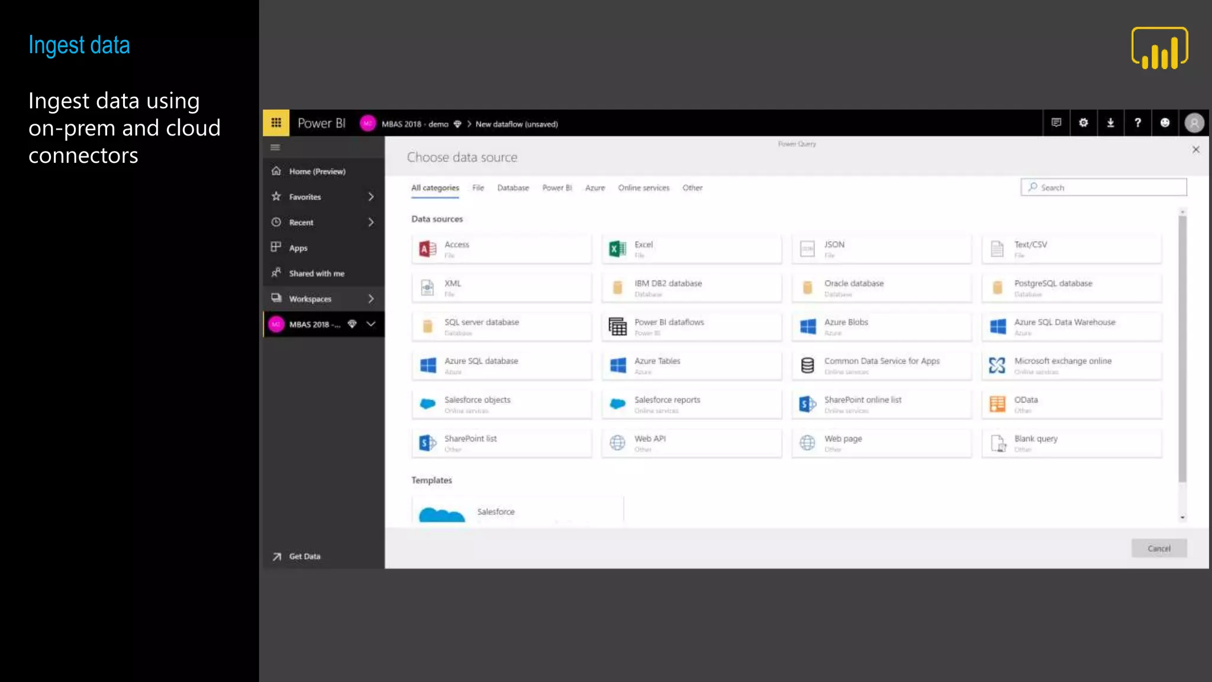Select the XML file connector

pyautogui.click(x=502, y=288)
